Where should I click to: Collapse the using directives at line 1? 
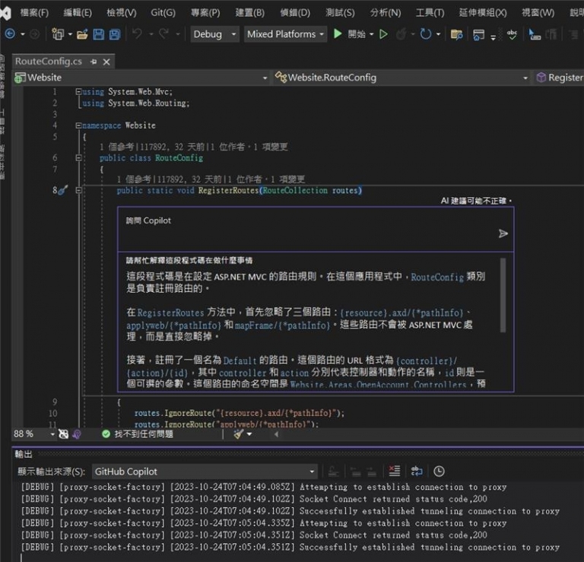tap(78, 91)
